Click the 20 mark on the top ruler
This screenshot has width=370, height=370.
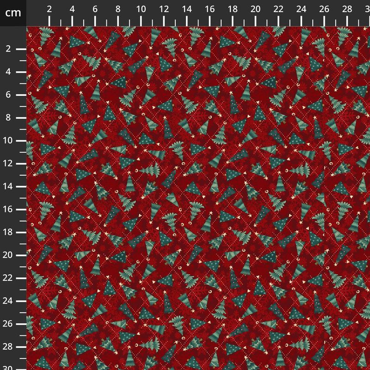(255, 9)
